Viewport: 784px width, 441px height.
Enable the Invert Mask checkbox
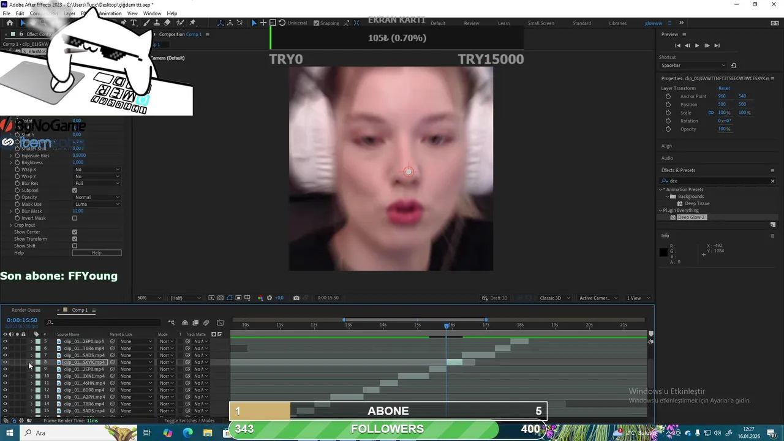(x=75, y=218)
